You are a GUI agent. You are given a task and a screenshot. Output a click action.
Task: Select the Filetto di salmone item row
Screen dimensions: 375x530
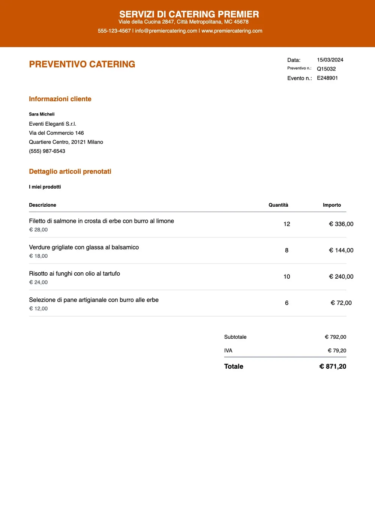(187, 225)
